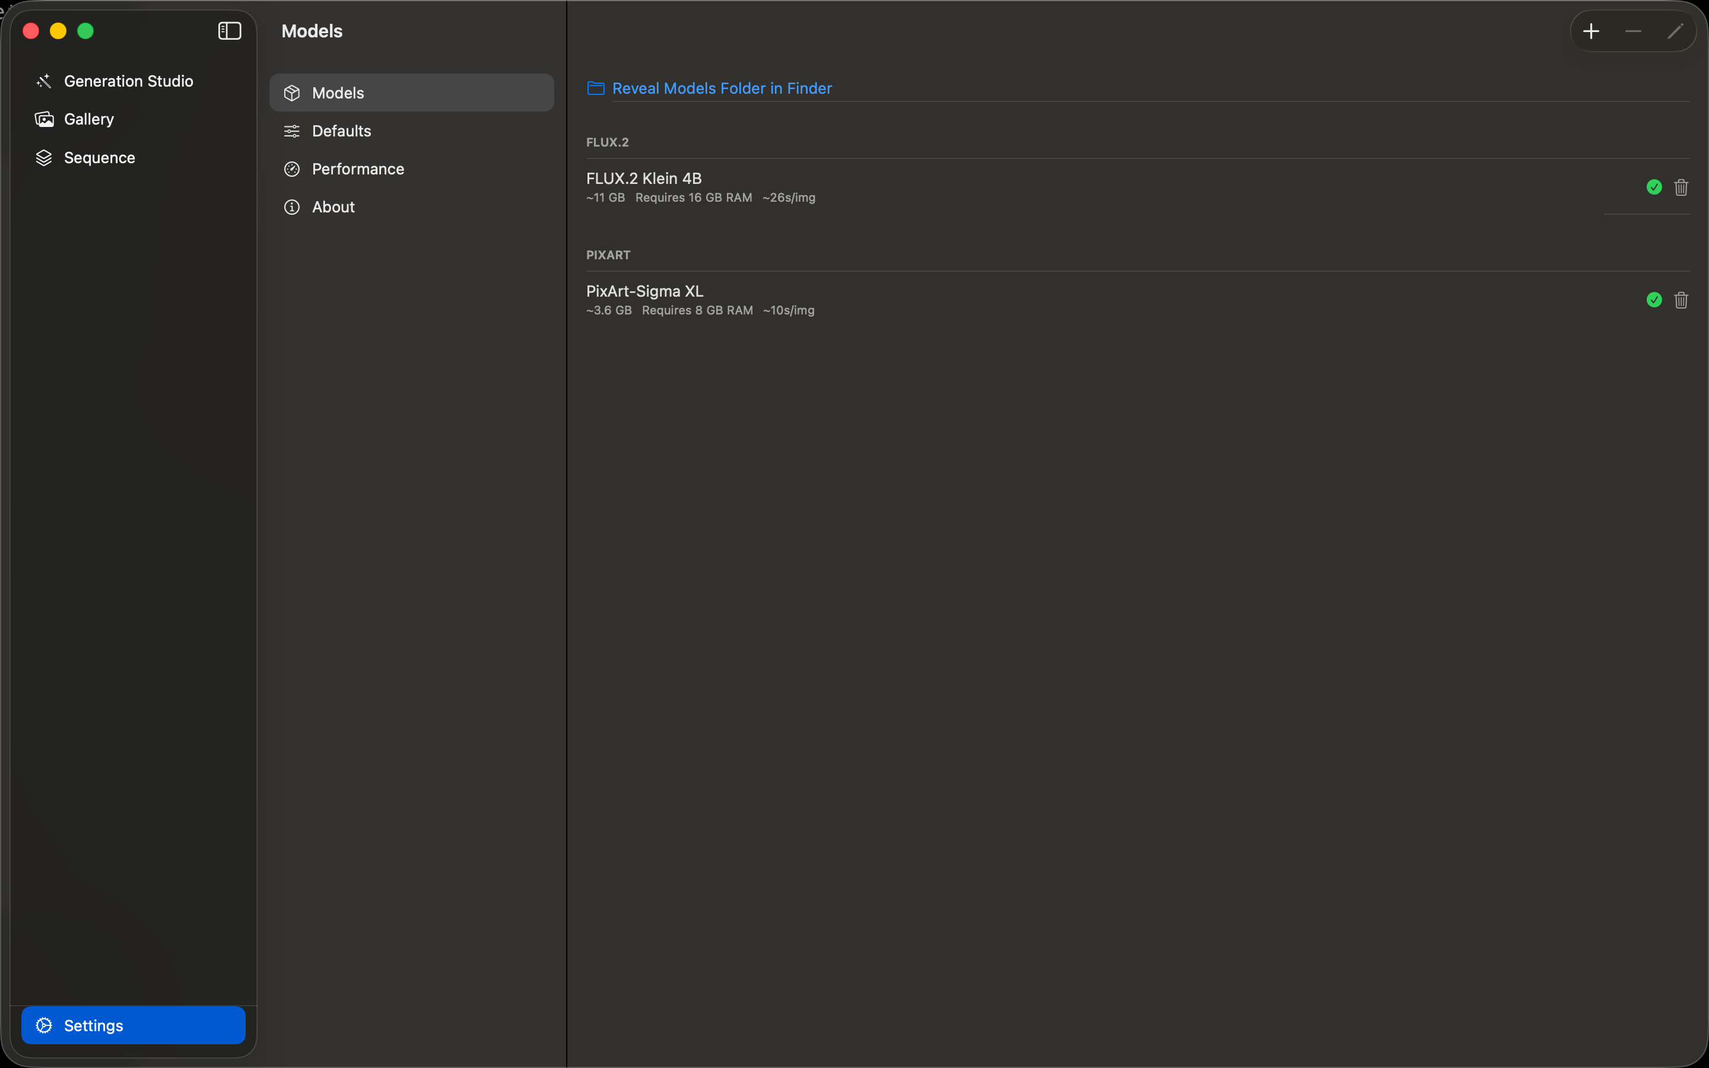This screenshot has width=1709, height=1068.
Task: Open the Sequence section
Action: (x=134, y=157)
